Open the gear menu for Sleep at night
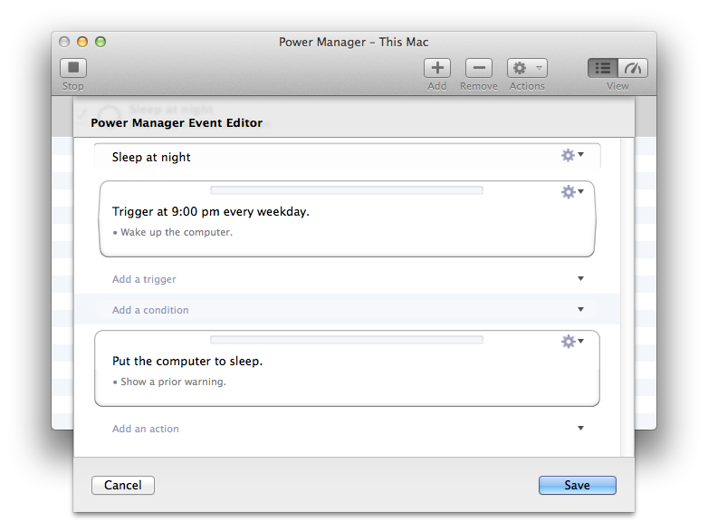This screenshot has width=708, height=522. tap(572, 155)
